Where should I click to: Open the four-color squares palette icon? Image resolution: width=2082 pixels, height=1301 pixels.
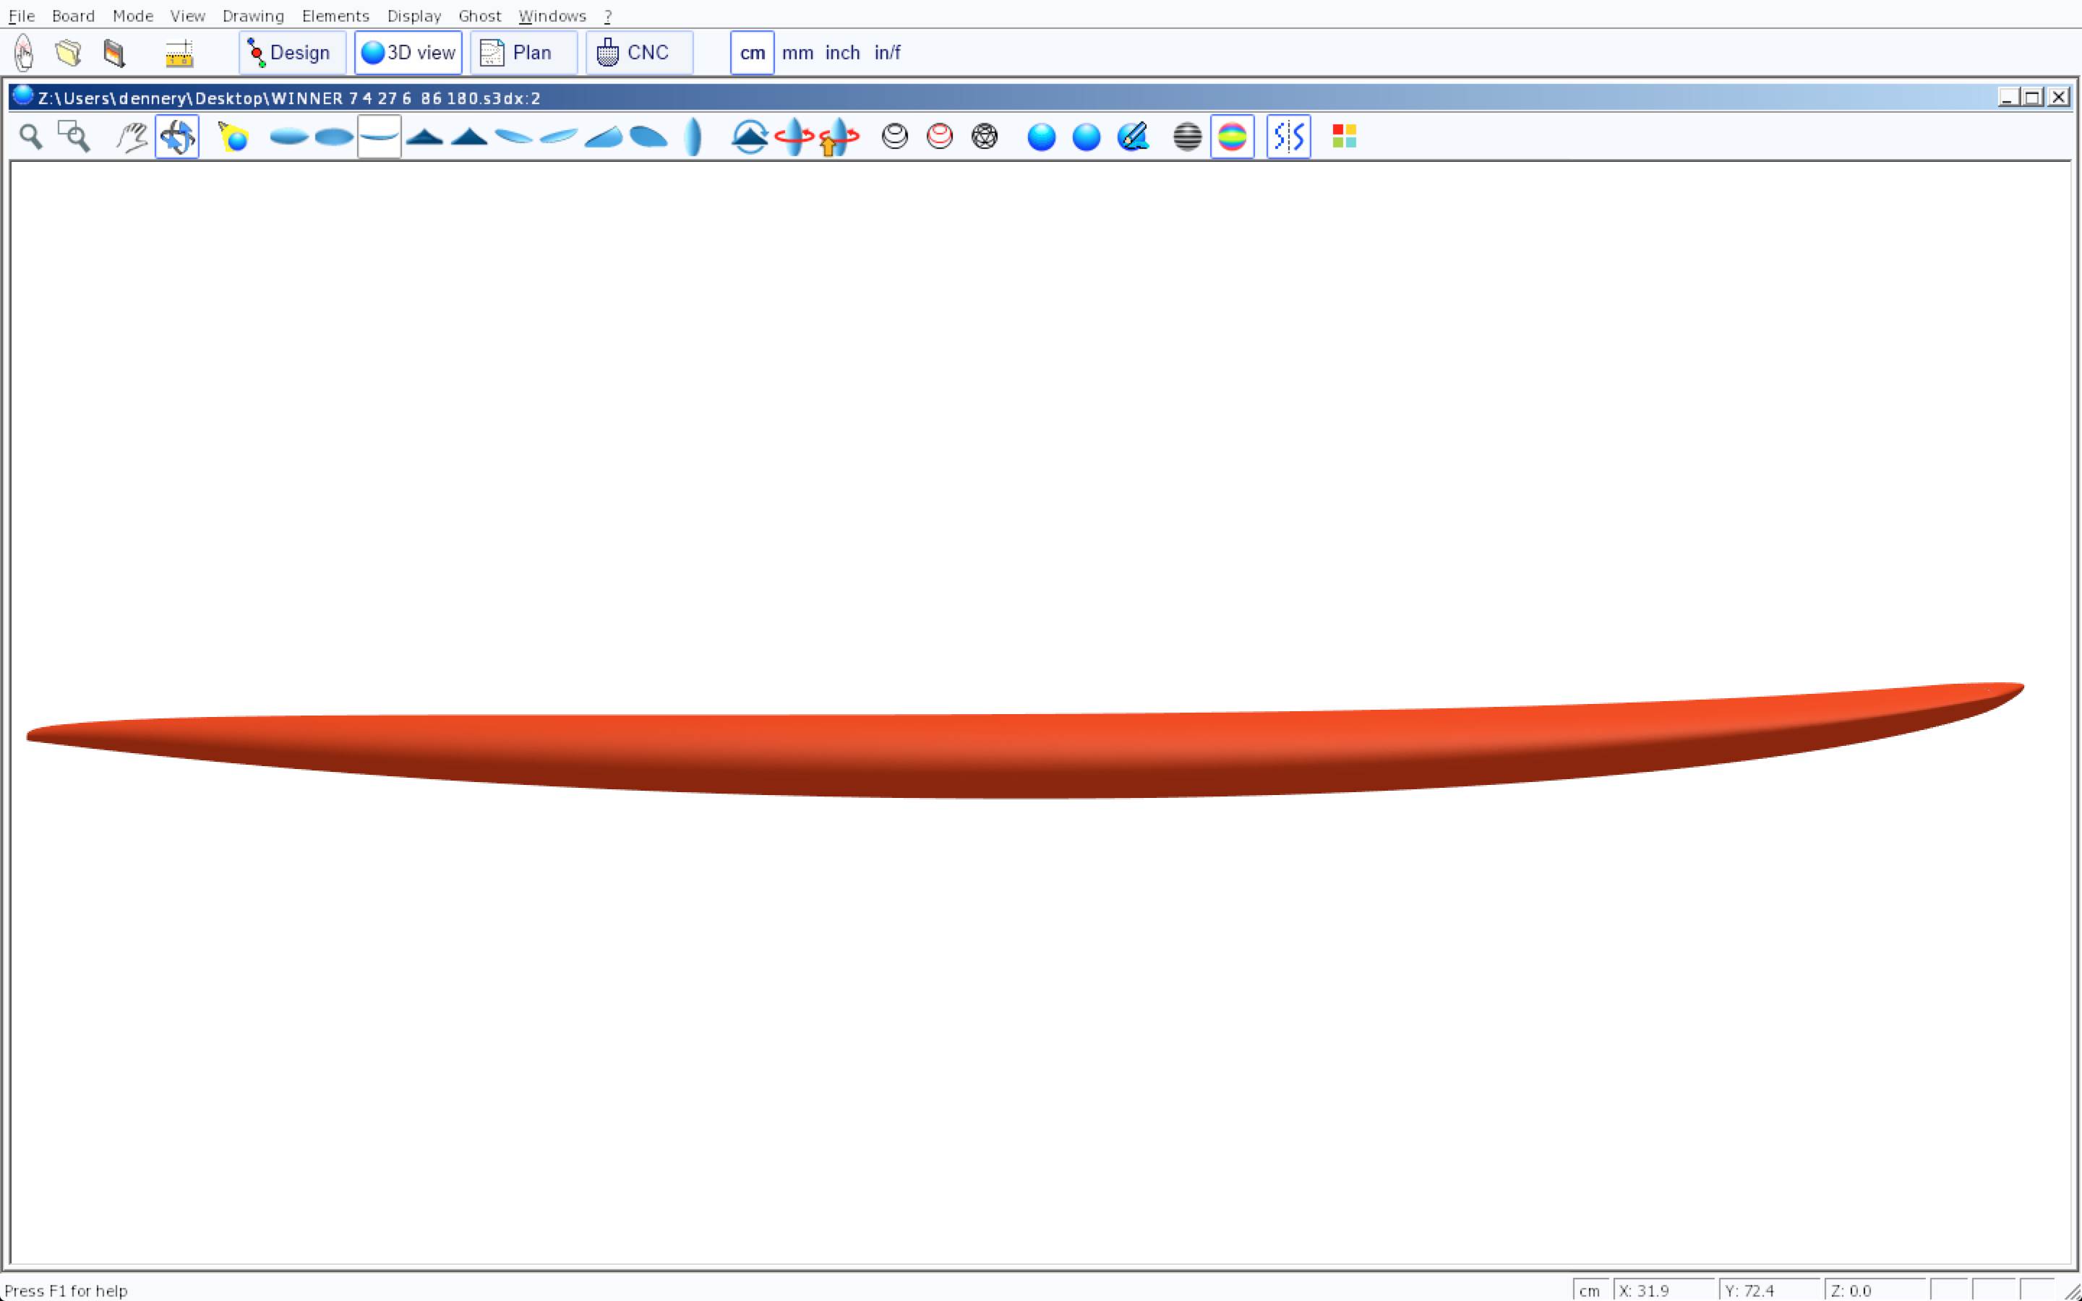coord(1344,137)
